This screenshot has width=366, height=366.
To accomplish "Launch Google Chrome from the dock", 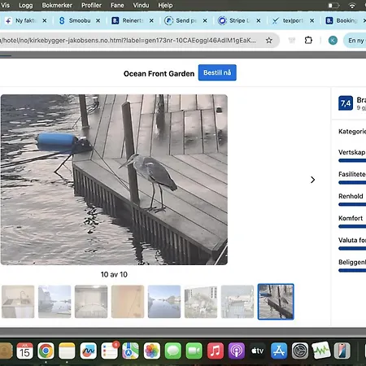I will 46,351.
